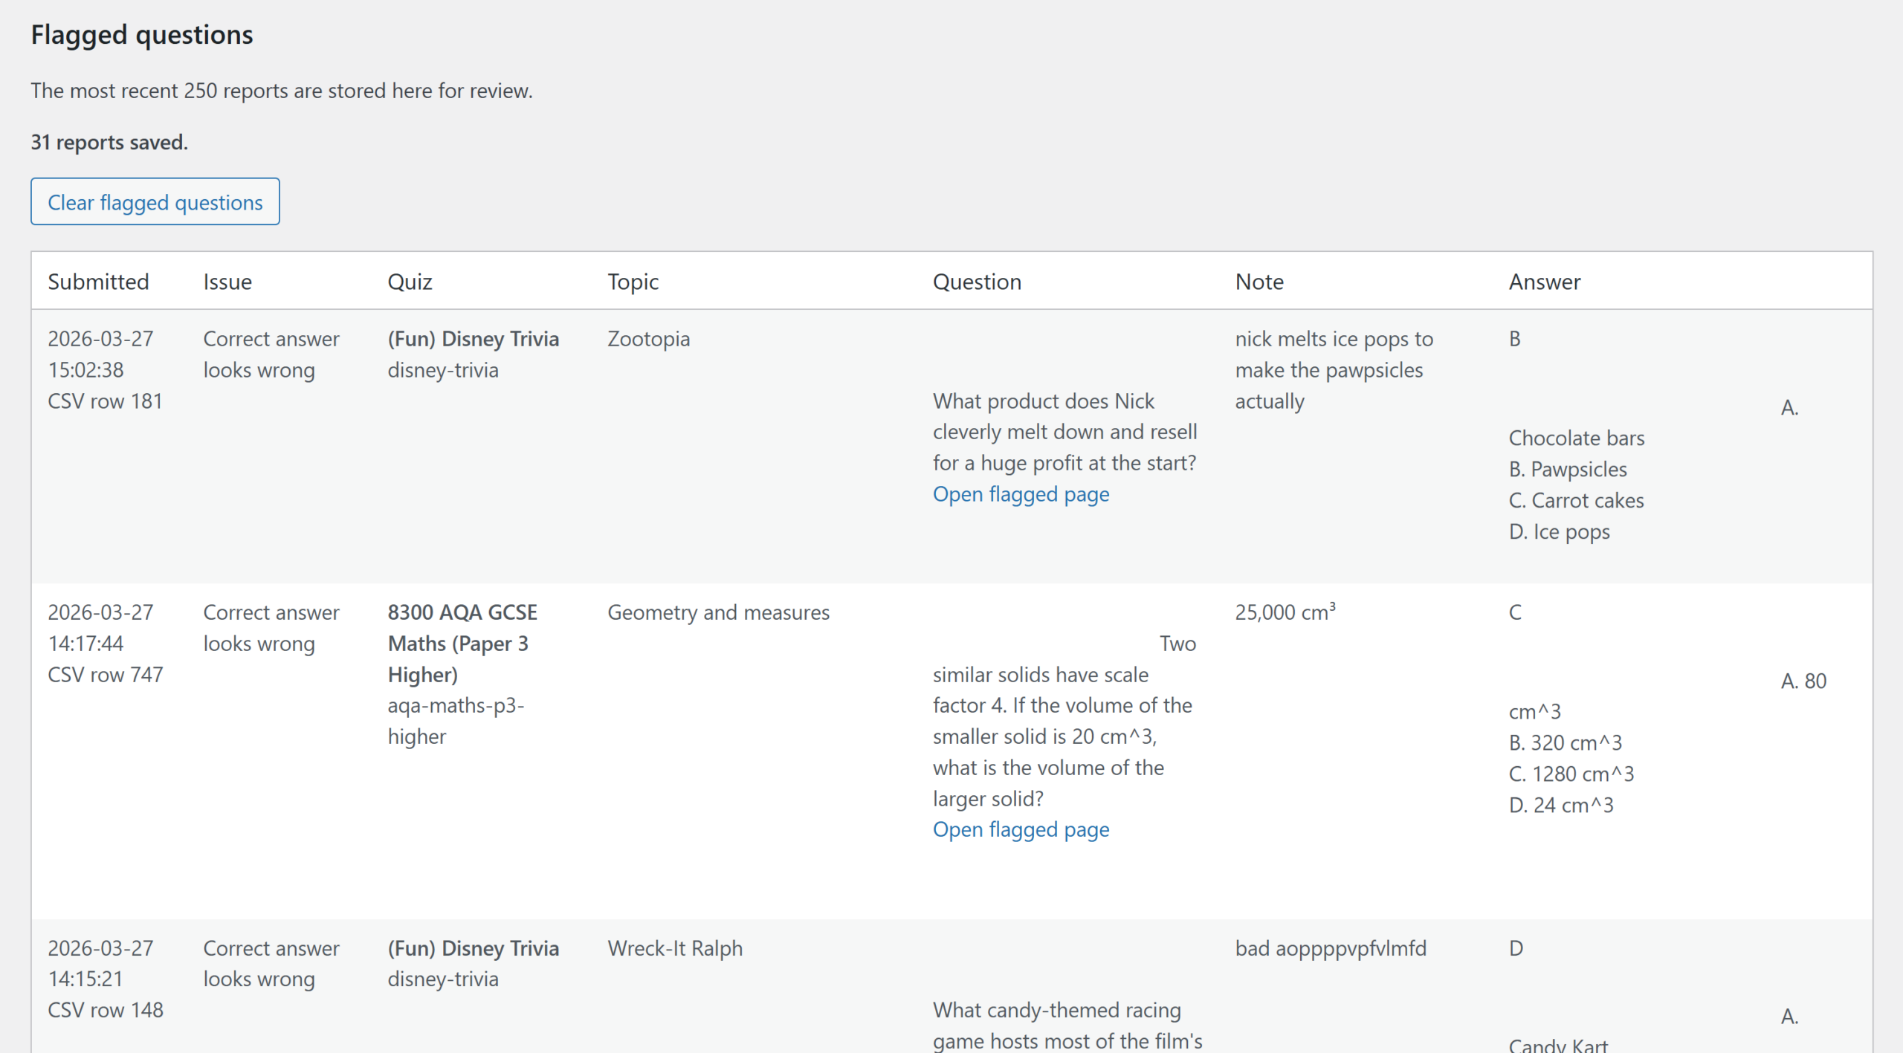Click the Topic column header
1903x1053 pixels.
click(633, 282)
